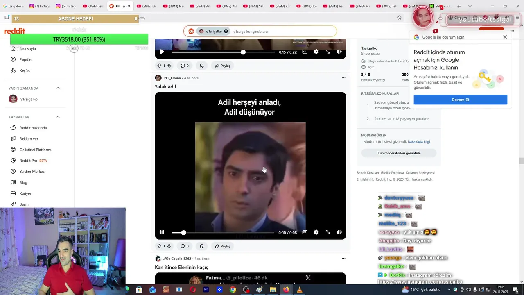Open settings gear on the upper 0:22 video
524x295 pixels.
pos(316,52)
